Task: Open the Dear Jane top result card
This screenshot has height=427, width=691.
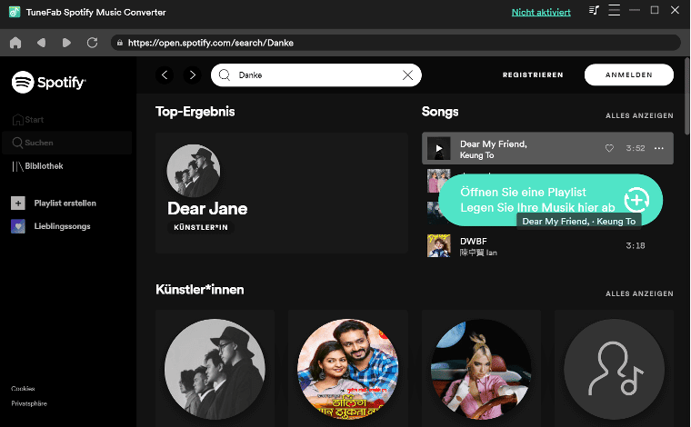Action: (282, 193)
